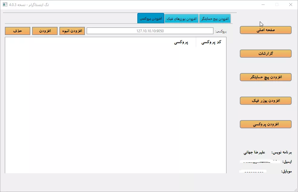
Task: Open the افزودن یوزرهای فیک tab
Action: [x=182, y=18]
